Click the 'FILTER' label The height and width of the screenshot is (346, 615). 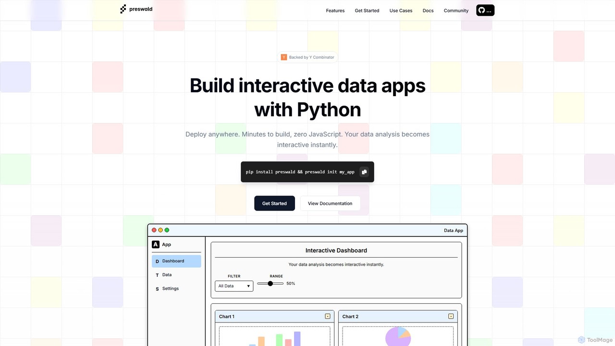pyautogui.click(x=234, y=276)
